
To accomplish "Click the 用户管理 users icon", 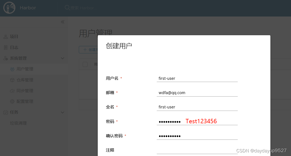I will tap(12, 69).
